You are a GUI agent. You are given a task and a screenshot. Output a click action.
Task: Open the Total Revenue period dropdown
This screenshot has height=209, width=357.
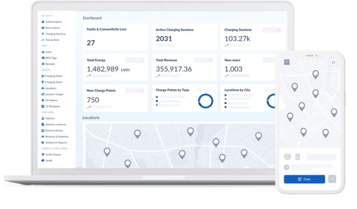pyautogui.click(x=203, y=60)
